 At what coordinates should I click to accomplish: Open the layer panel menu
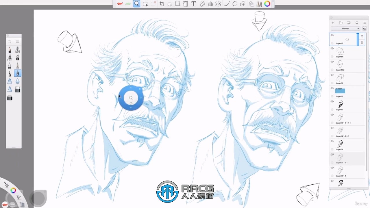pos(365,23)
